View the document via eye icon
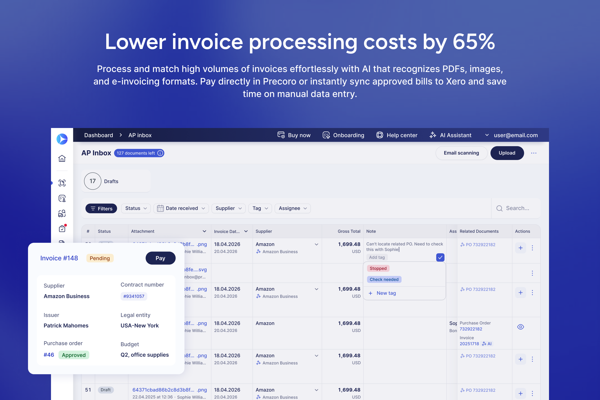 [x=520, y=327]
